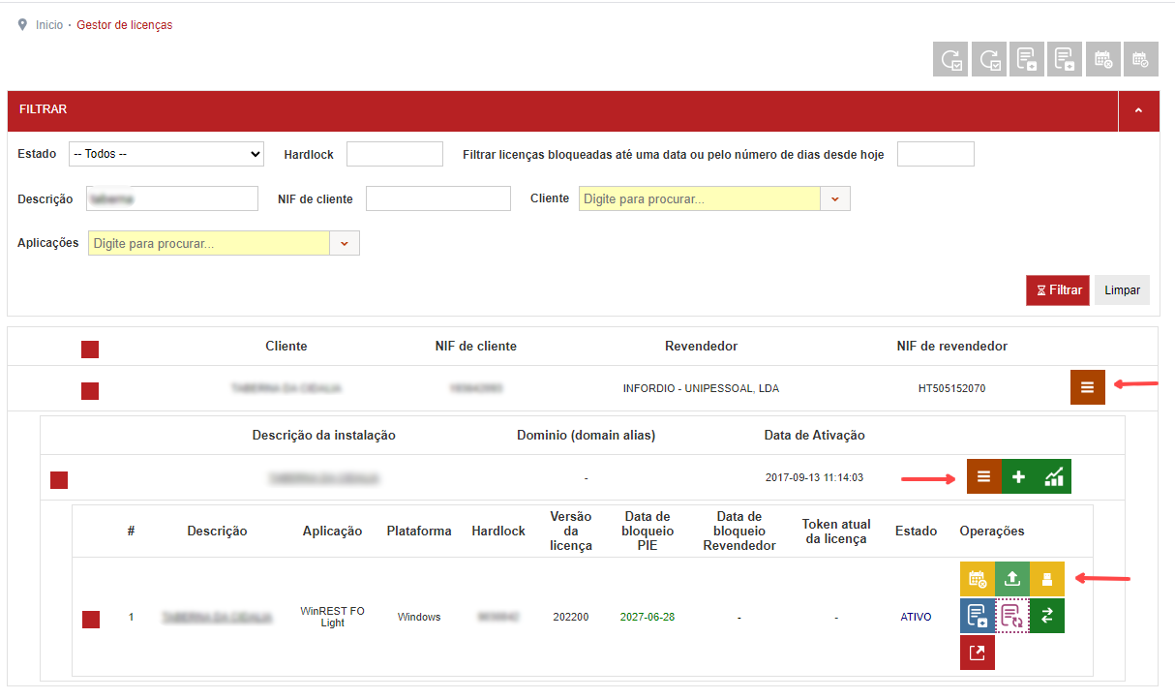Toggle the checkbox for license row 1
The width and height of the screenshot is (1175, 699).
tap(91, 620)
